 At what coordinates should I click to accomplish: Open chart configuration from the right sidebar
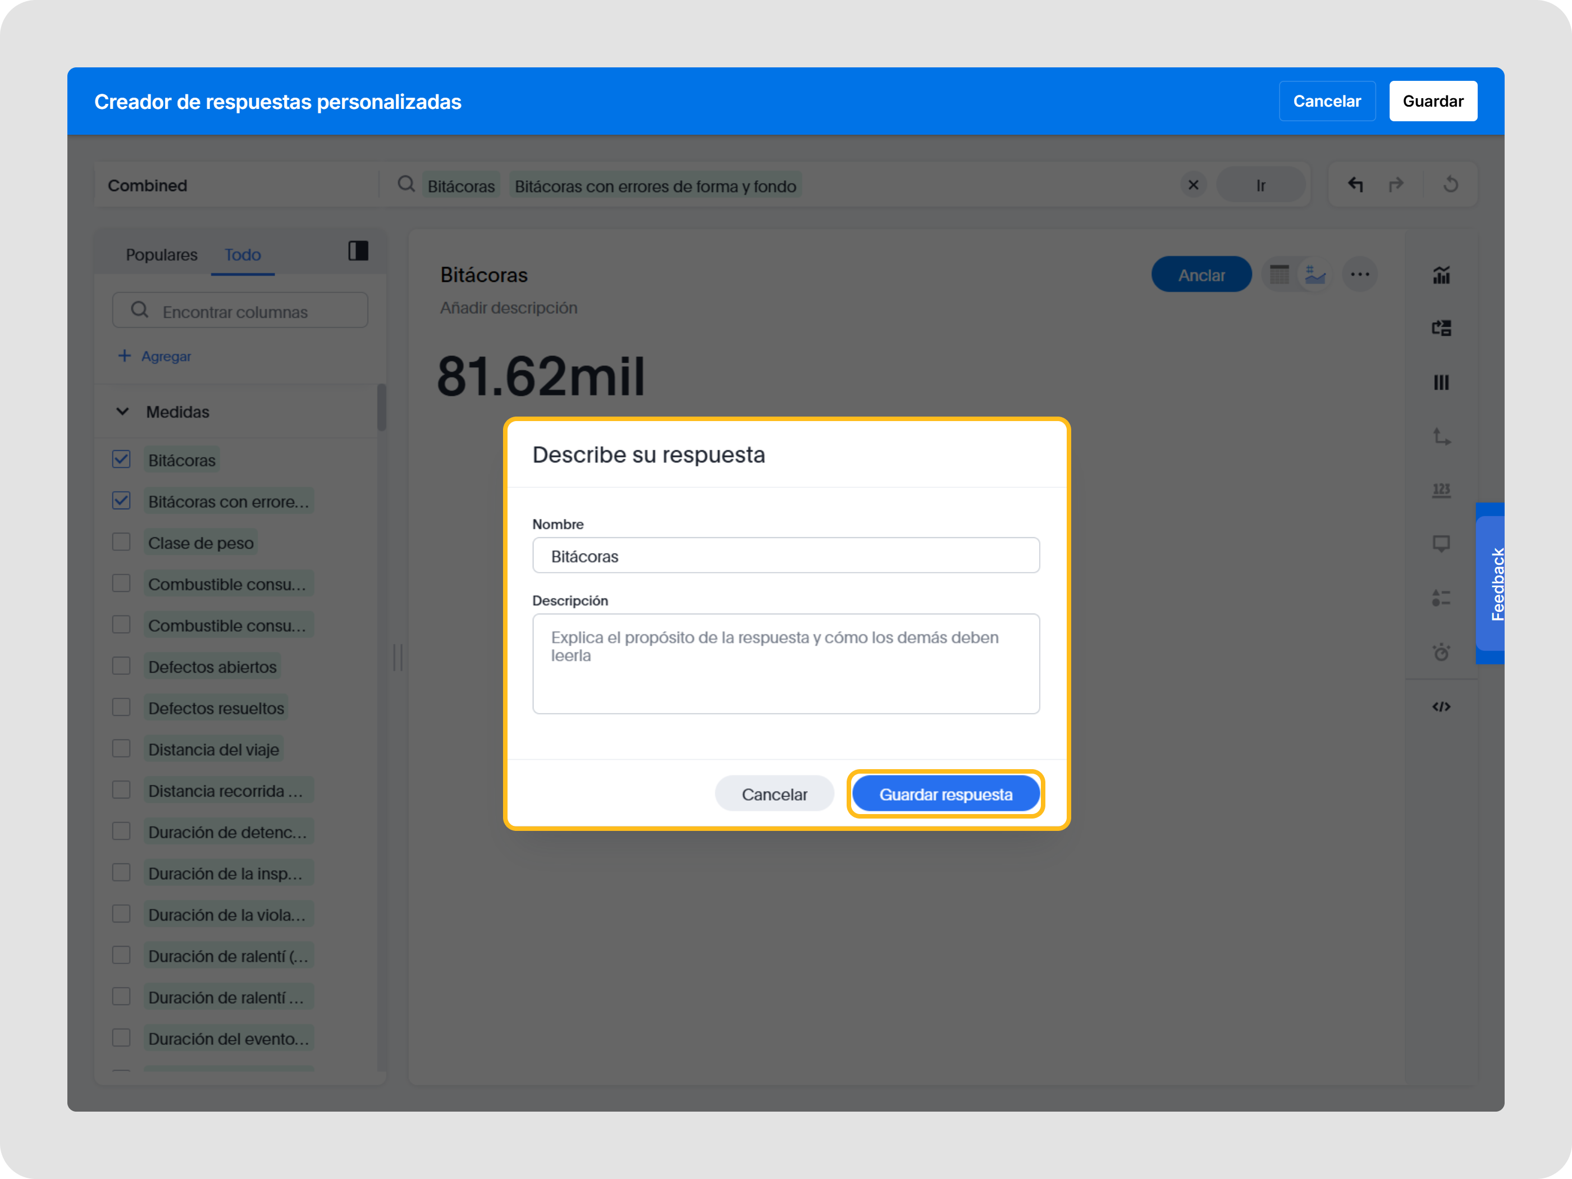[x=1441, y=276]
